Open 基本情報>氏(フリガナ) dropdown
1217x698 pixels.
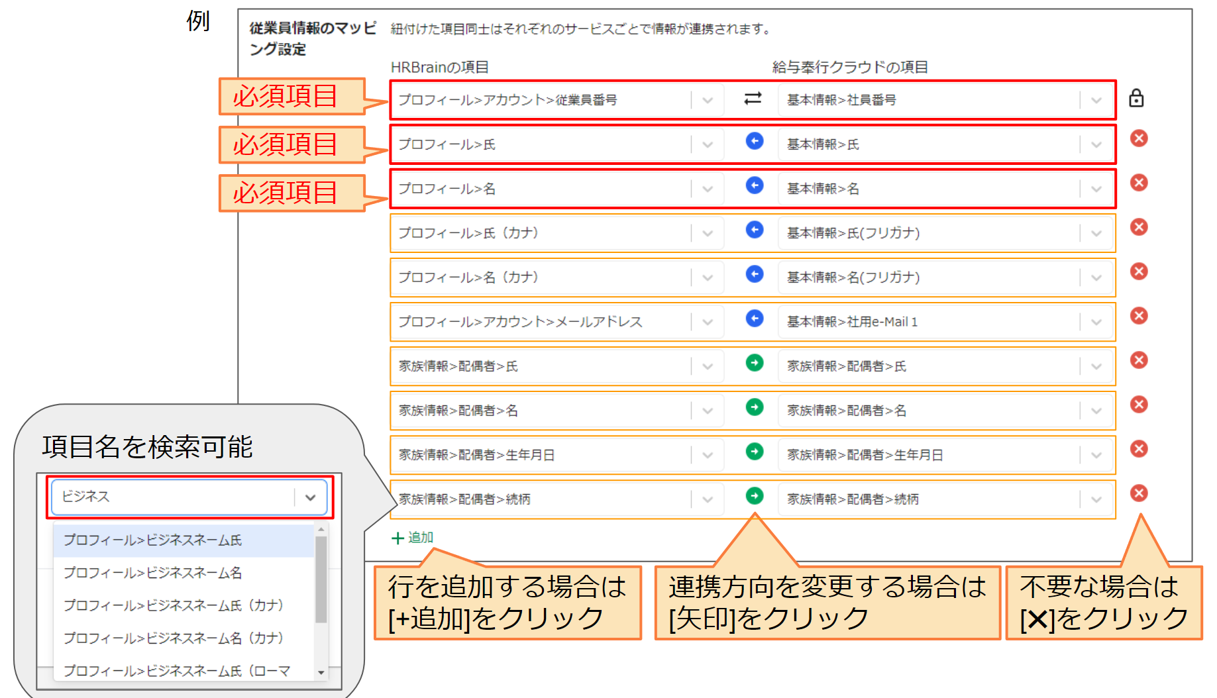point(945,233)
